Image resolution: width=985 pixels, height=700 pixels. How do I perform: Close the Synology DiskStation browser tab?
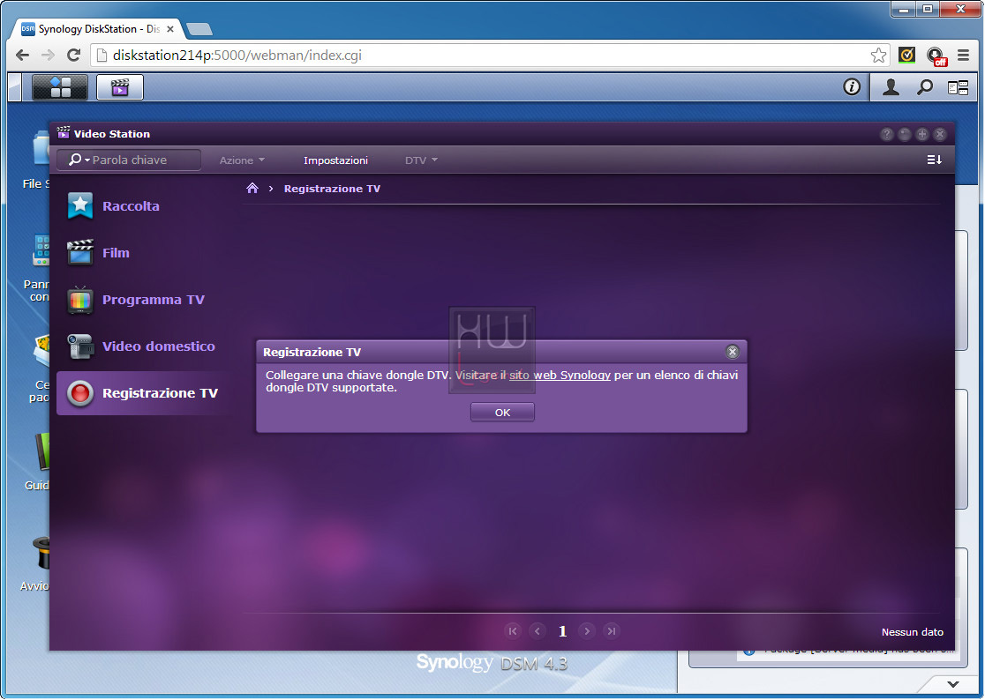[169, 29]
